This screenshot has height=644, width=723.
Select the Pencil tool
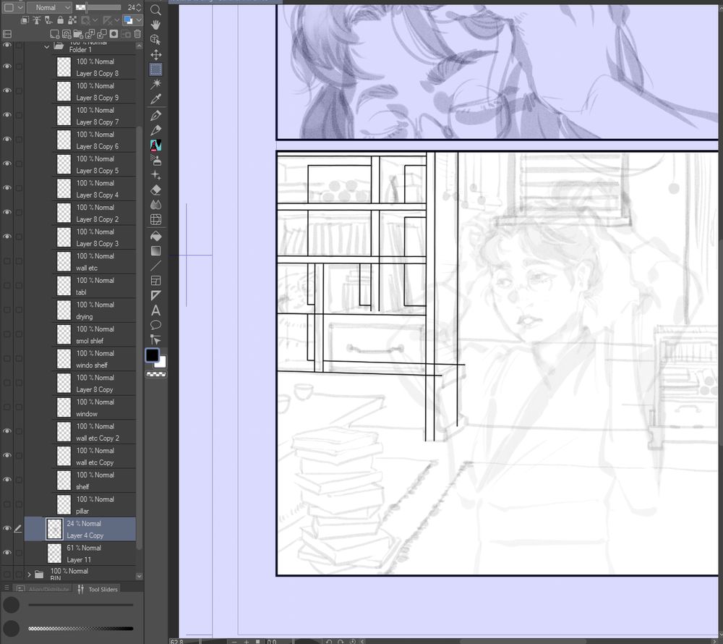click(x=156, y=130)
